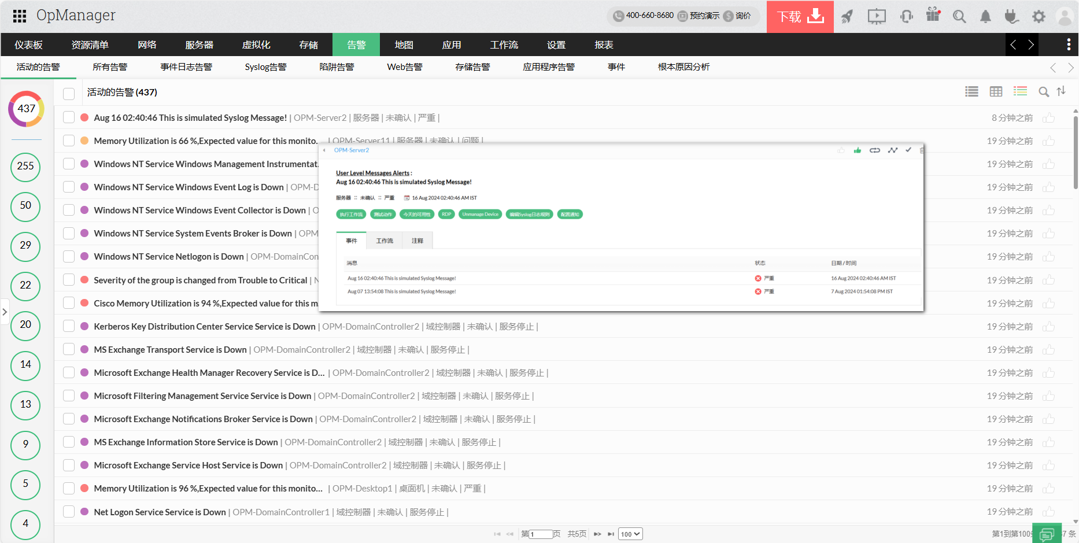This screenshot has height=543, width=1079.
Task: Switch to plain list view icon
Action: pos(972,91)
